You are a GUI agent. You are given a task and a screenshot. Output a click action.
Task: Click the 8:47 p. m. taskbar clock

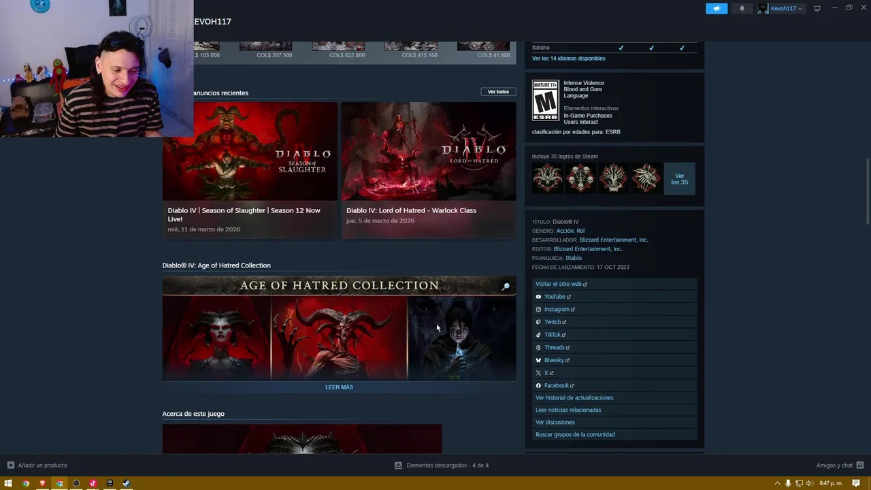point(831,483)
